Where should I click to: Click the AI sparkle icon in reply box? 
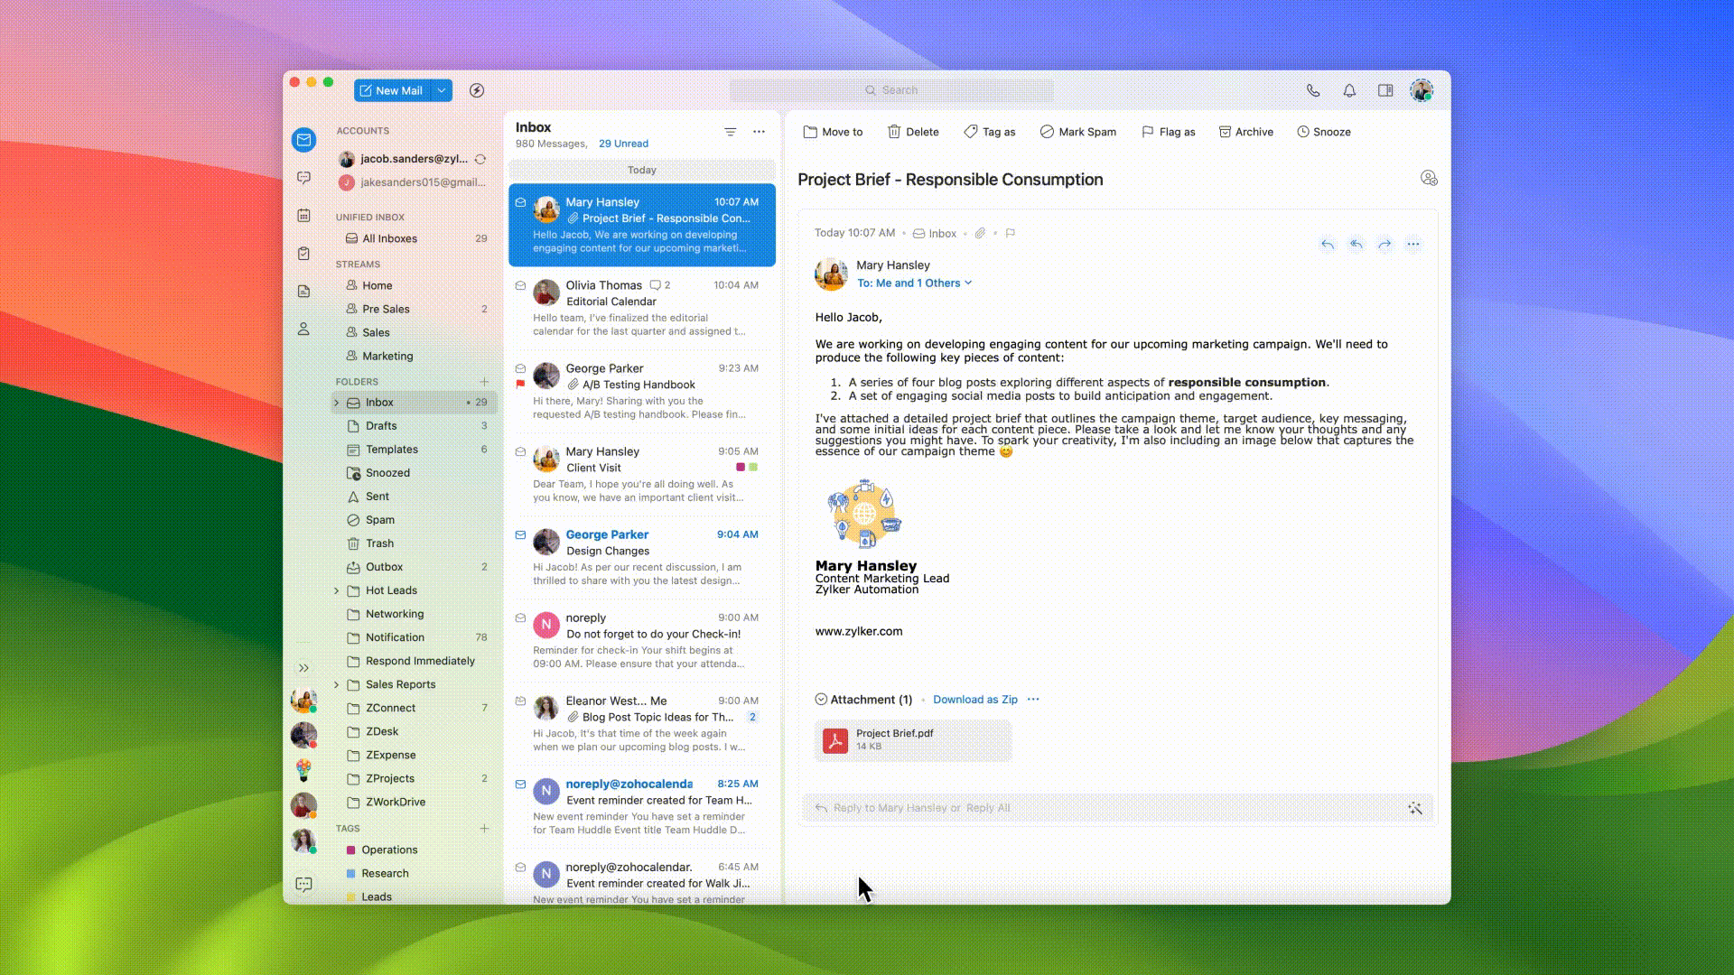1415,808
